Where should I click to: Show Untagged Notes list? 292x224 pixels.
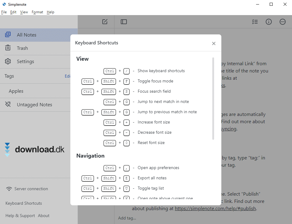click(34, 104)
